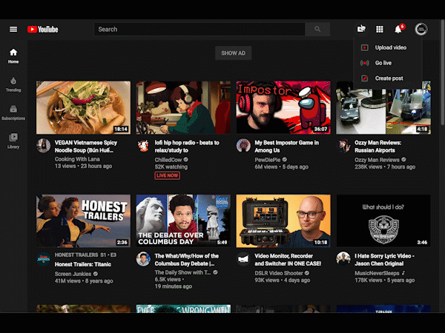445x333 pixels.
Task: Select Go live from menu
Action: (383, 63)
